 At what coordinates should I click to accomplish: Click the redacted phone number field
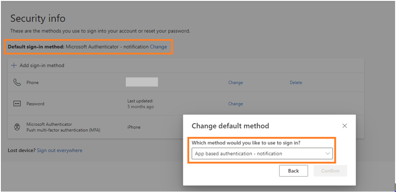pos(142,82)
